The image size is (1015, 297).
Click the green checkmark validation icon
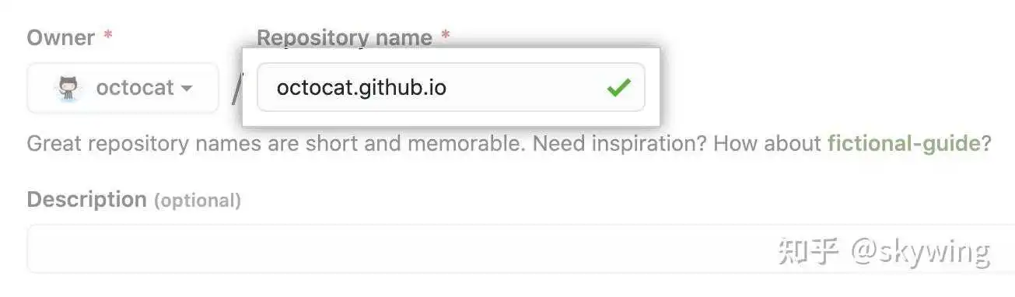pyautogui.click(x=618, y=88)
